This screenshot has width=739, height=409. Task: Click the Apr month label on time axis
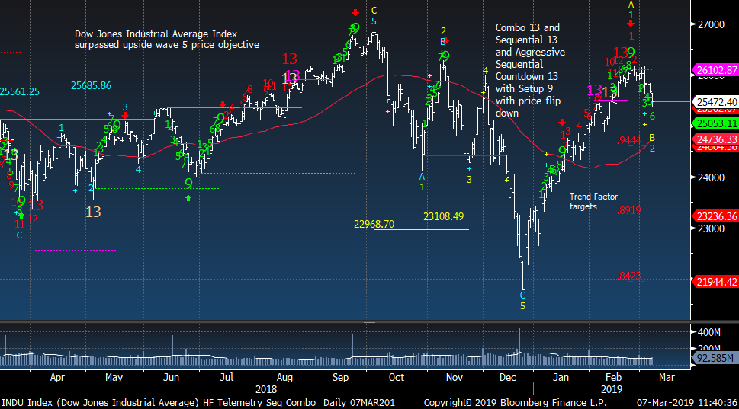[57, 378]
